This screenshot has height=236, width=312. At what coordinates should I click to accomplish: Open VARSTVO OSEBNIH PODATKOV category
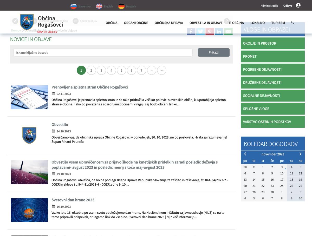273,122
